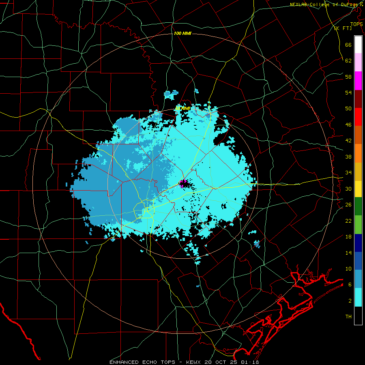Select the bright red legend swatch

coord(358,117)
